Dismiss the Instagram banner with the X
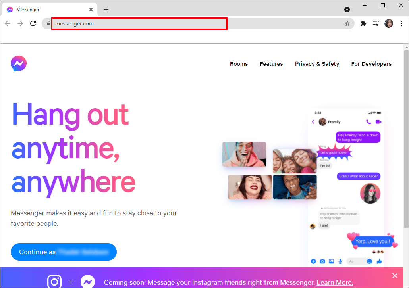 tap(395, 275)
